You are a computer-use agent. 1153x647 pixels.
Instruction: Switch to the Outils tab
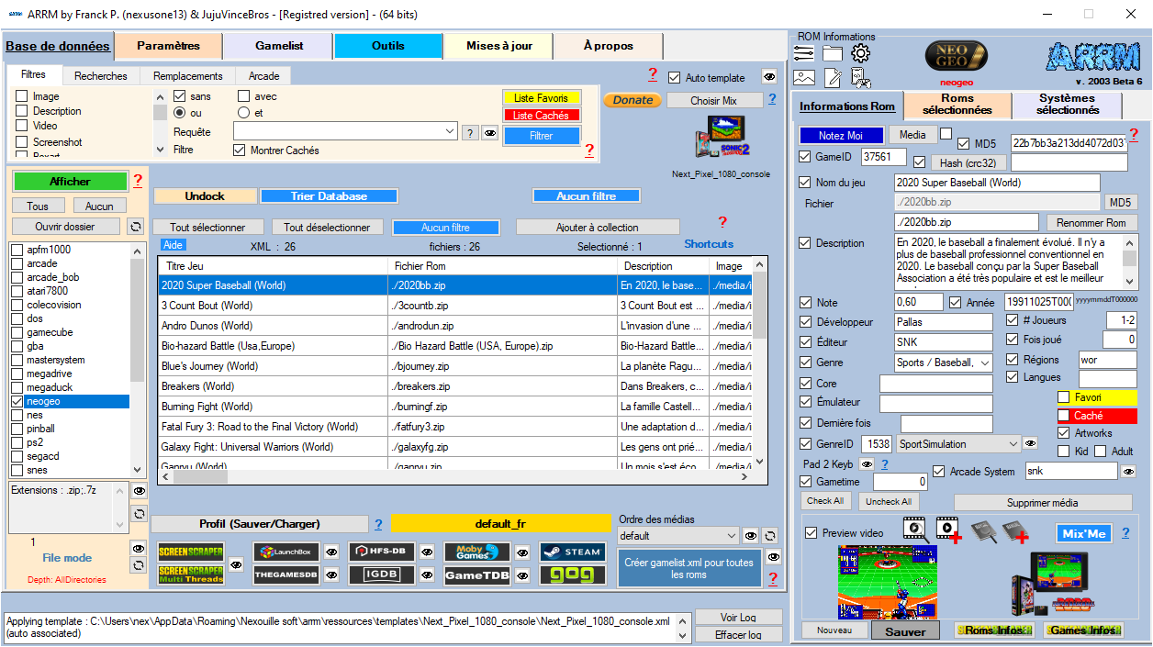click(x=388, y=46)
